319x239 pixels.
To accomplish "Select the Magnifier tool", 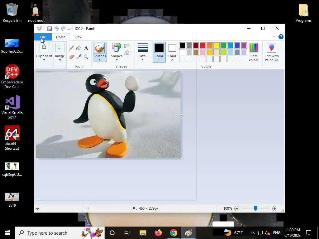I will [x=86, y=57].
